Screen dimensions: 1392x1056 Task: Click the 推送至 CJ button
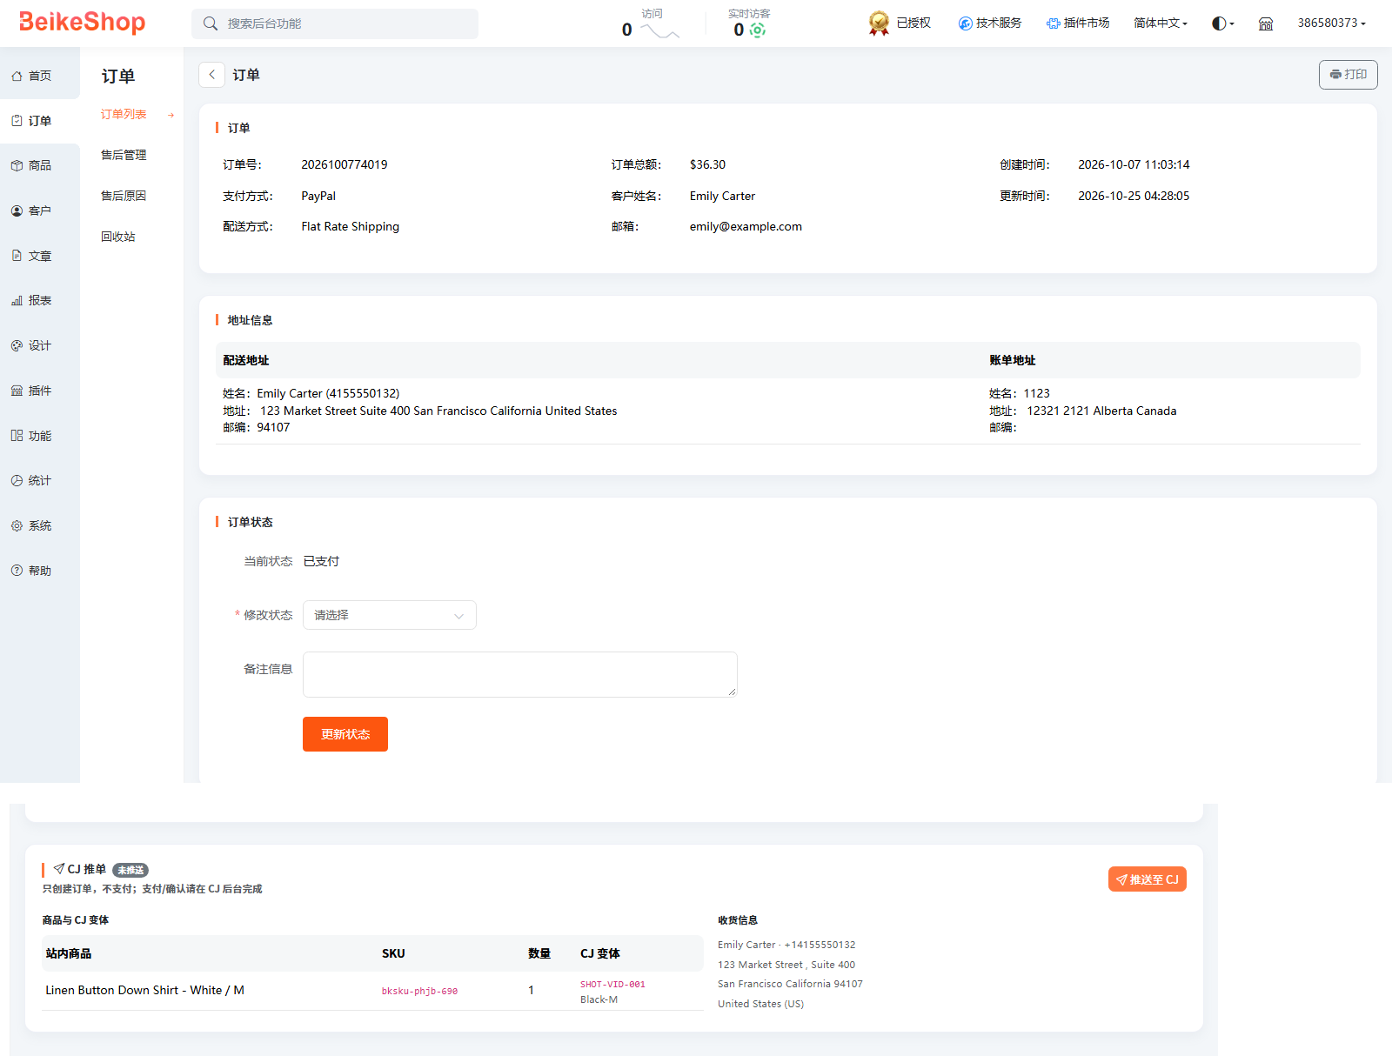[1147, 879]
